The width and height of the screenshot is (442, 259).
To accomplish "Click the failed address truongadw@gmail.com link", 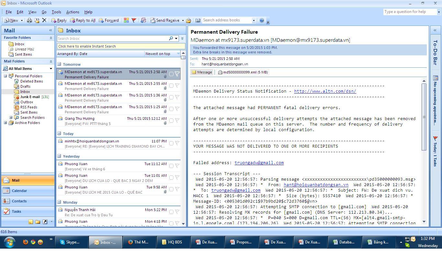I will coord(259,163).
